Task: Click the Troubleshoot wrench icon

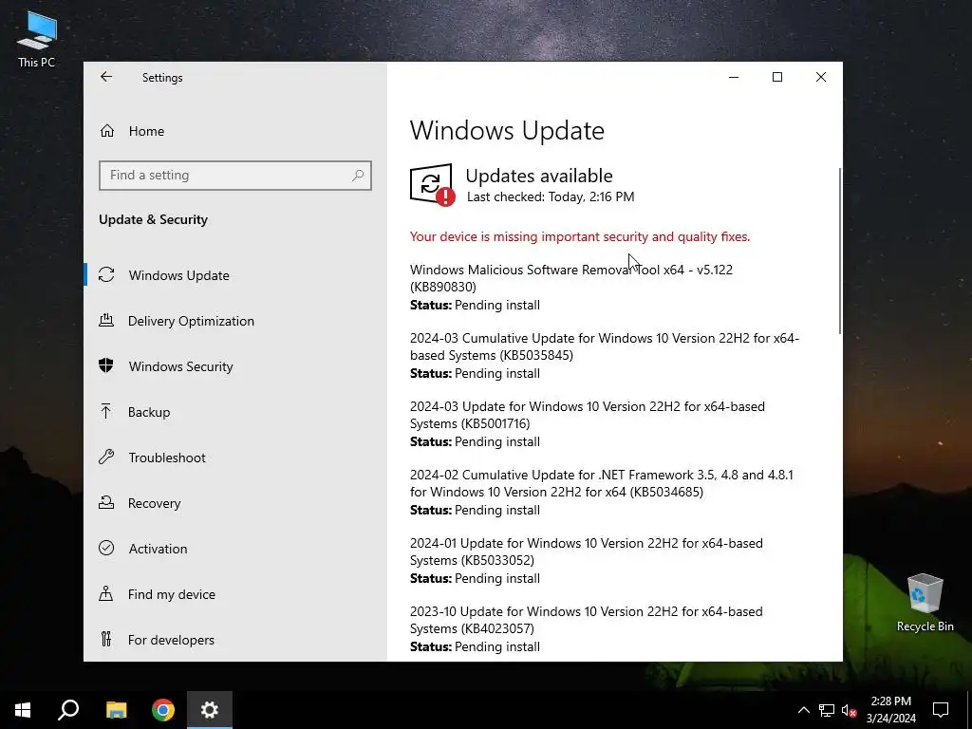Action: click(x=106, y=458)
